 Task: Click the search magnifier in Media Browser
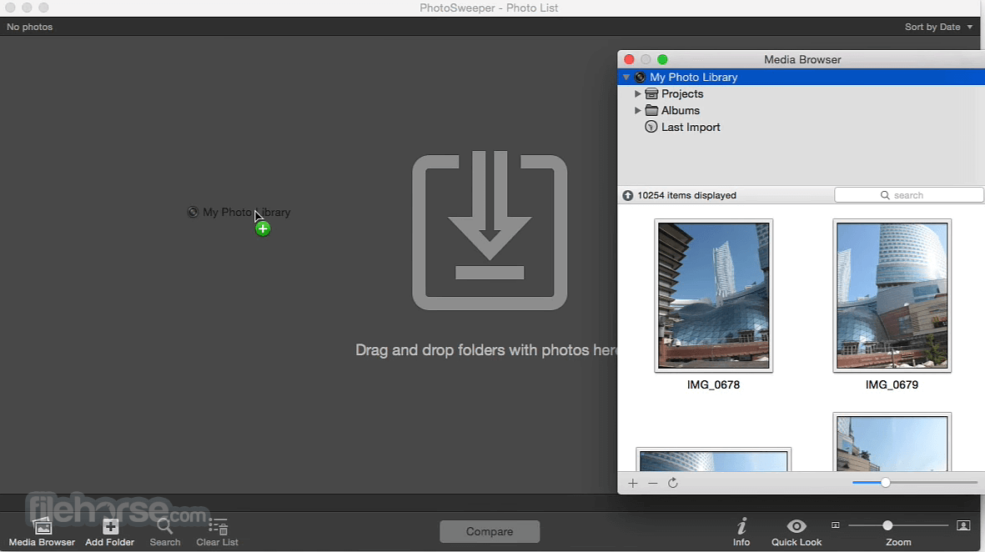(885, 195)
